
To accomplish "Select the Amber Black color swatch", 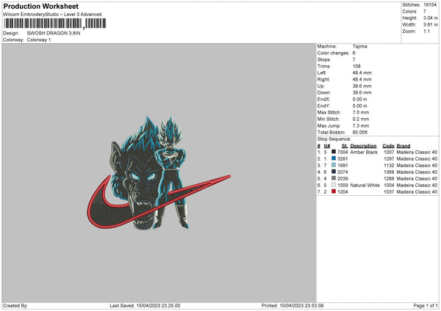I will 334,152.
